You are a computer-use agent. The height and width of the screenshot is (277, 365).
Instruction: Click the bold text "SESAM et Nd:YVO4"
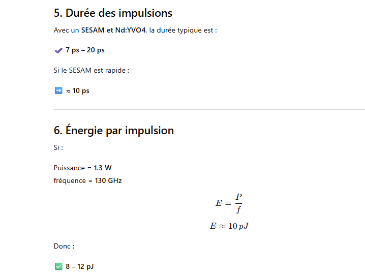point(113,30)
